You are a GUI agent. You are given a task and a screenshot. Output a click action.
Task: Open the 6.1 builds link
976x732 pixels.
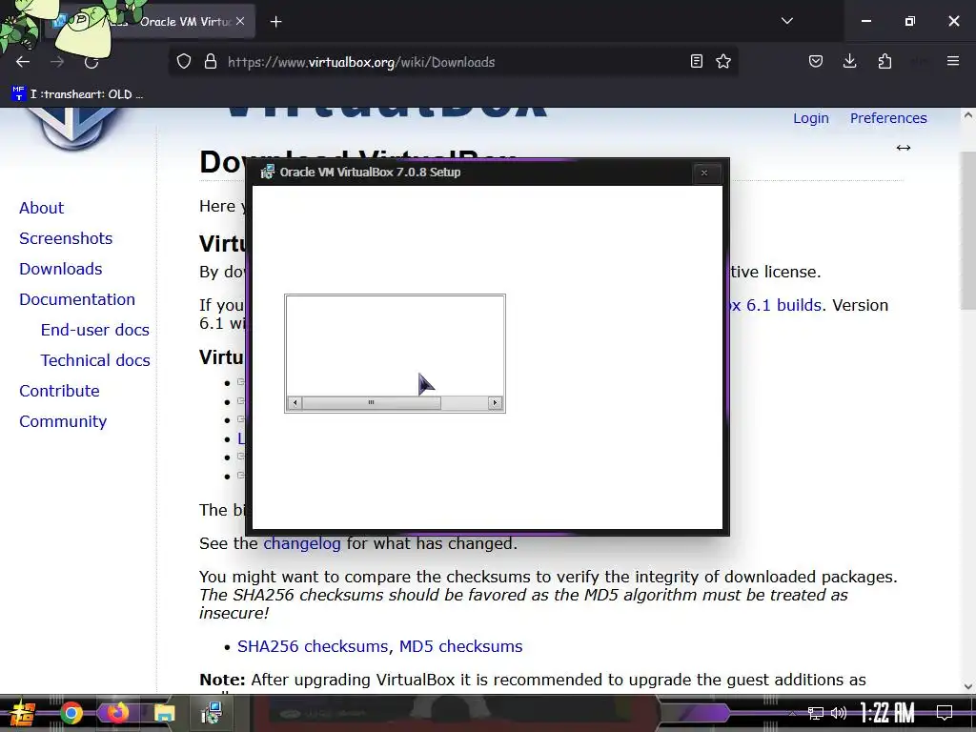pos(776,305)
